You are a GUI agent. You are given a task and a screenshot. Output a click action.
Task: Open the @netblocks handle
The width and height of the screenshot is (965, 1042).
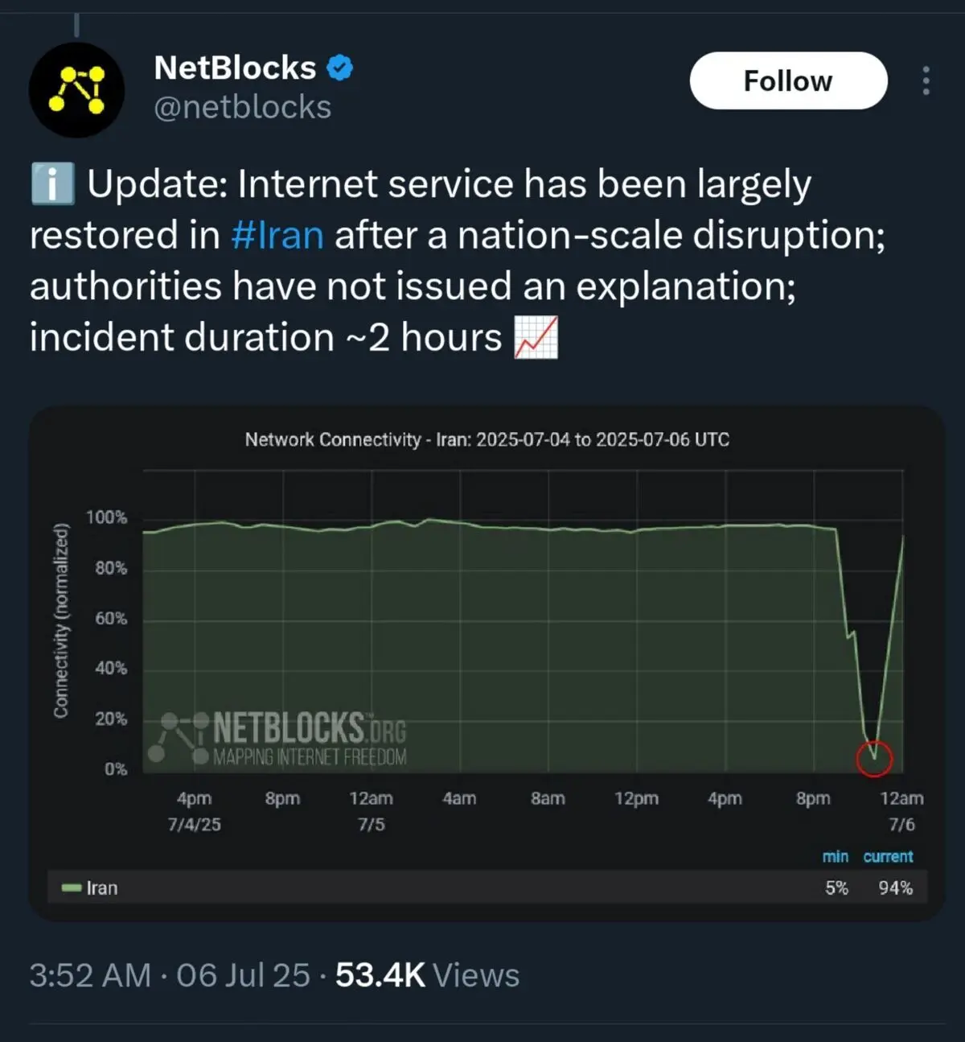[242, 107]
